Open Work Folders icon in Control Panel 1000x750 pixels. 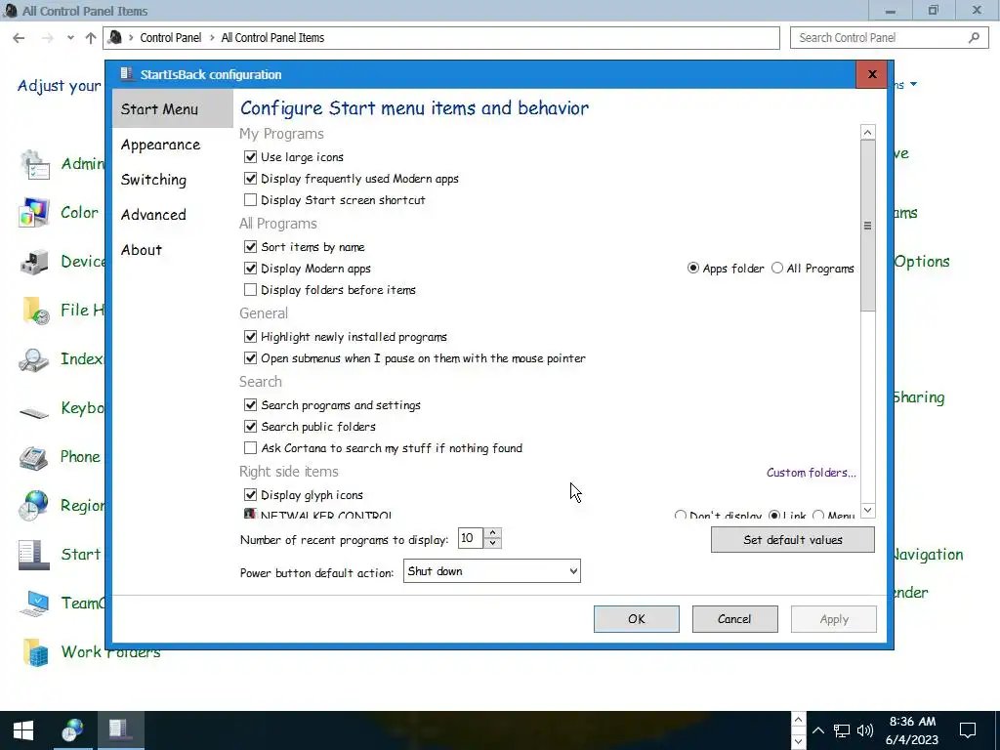click(34, 652)
